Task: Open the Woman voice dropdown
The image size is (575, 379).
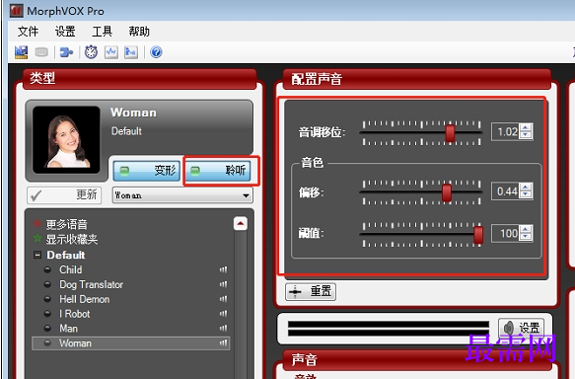Action: pos(182,195)
